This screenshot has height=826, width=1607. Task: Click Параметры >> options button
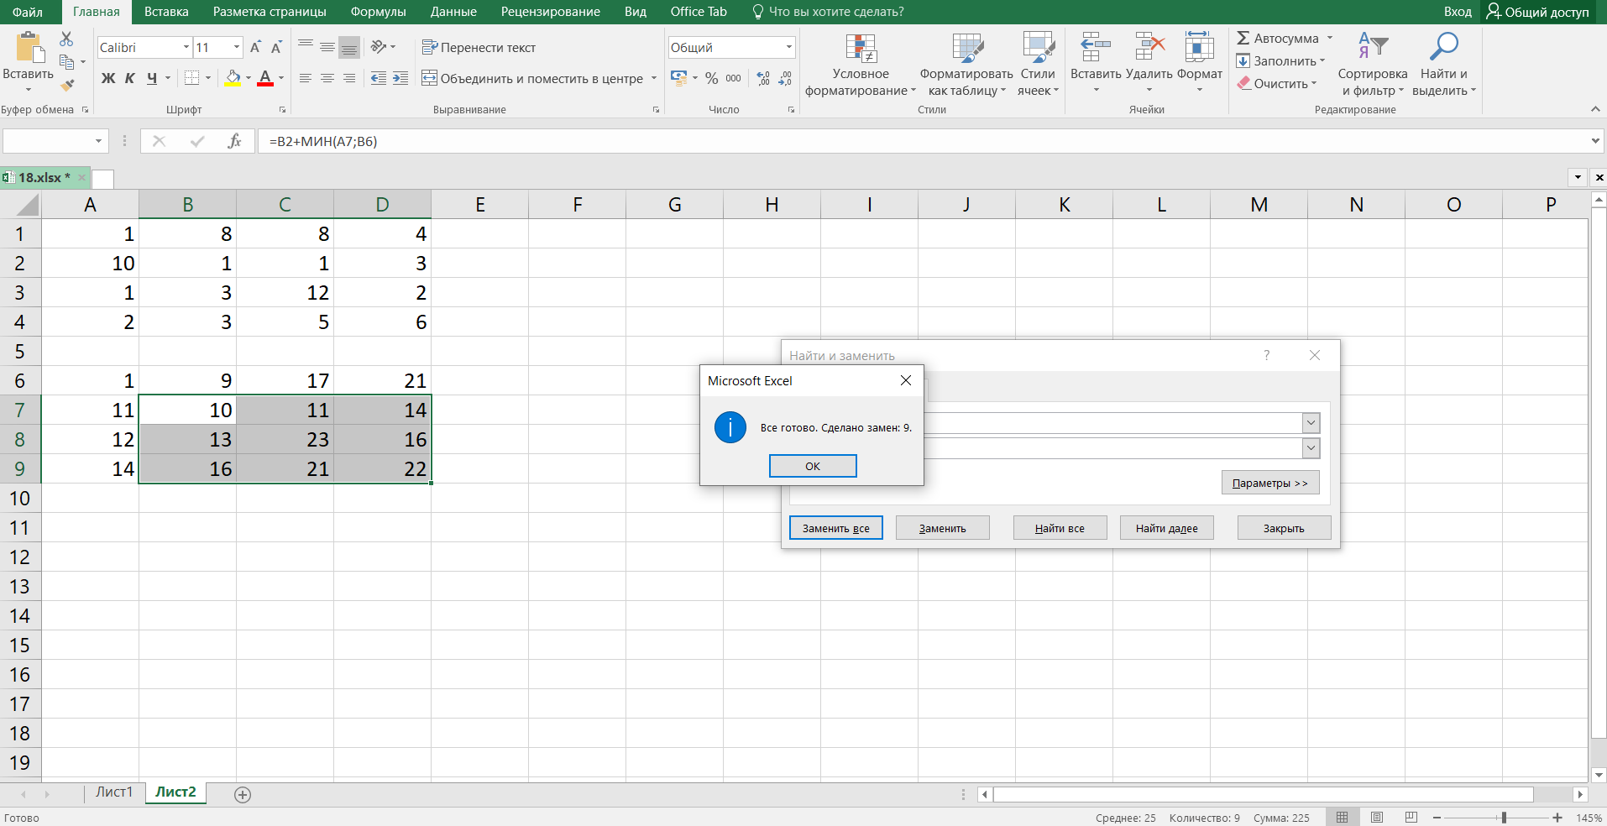[1270, 483]
